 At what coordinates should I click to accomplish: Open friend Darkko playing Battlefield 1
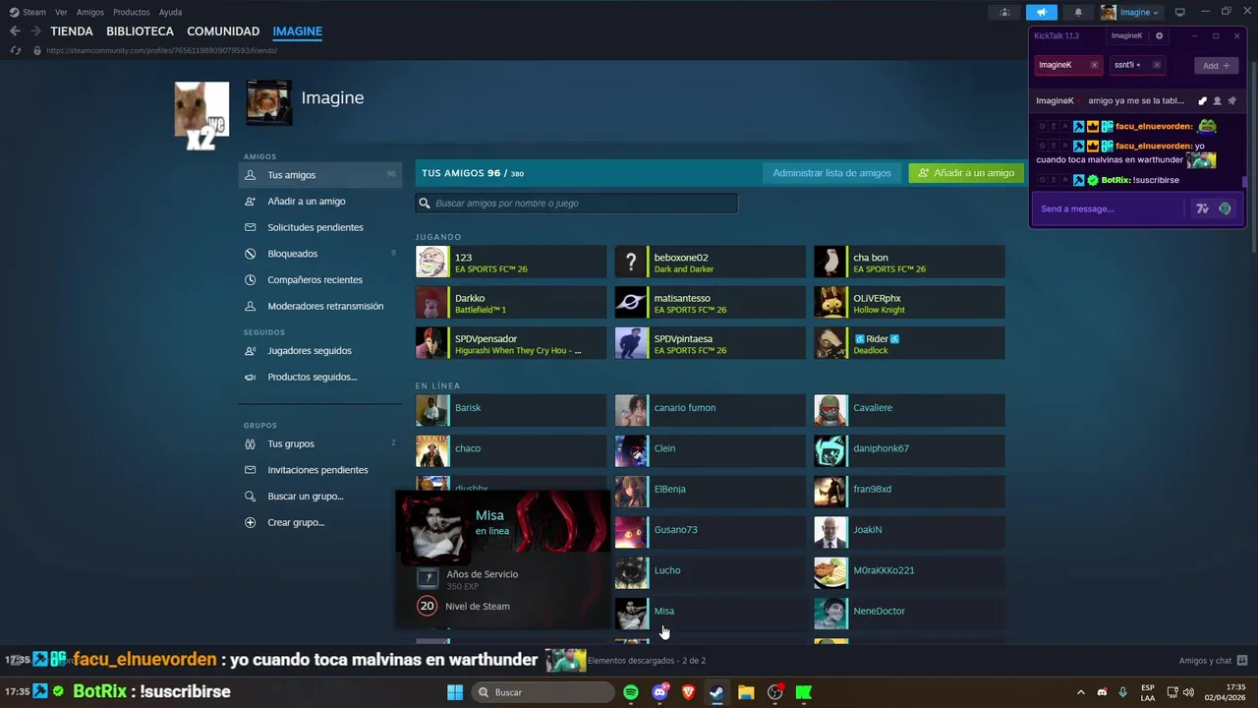click(x=511, y=303)
